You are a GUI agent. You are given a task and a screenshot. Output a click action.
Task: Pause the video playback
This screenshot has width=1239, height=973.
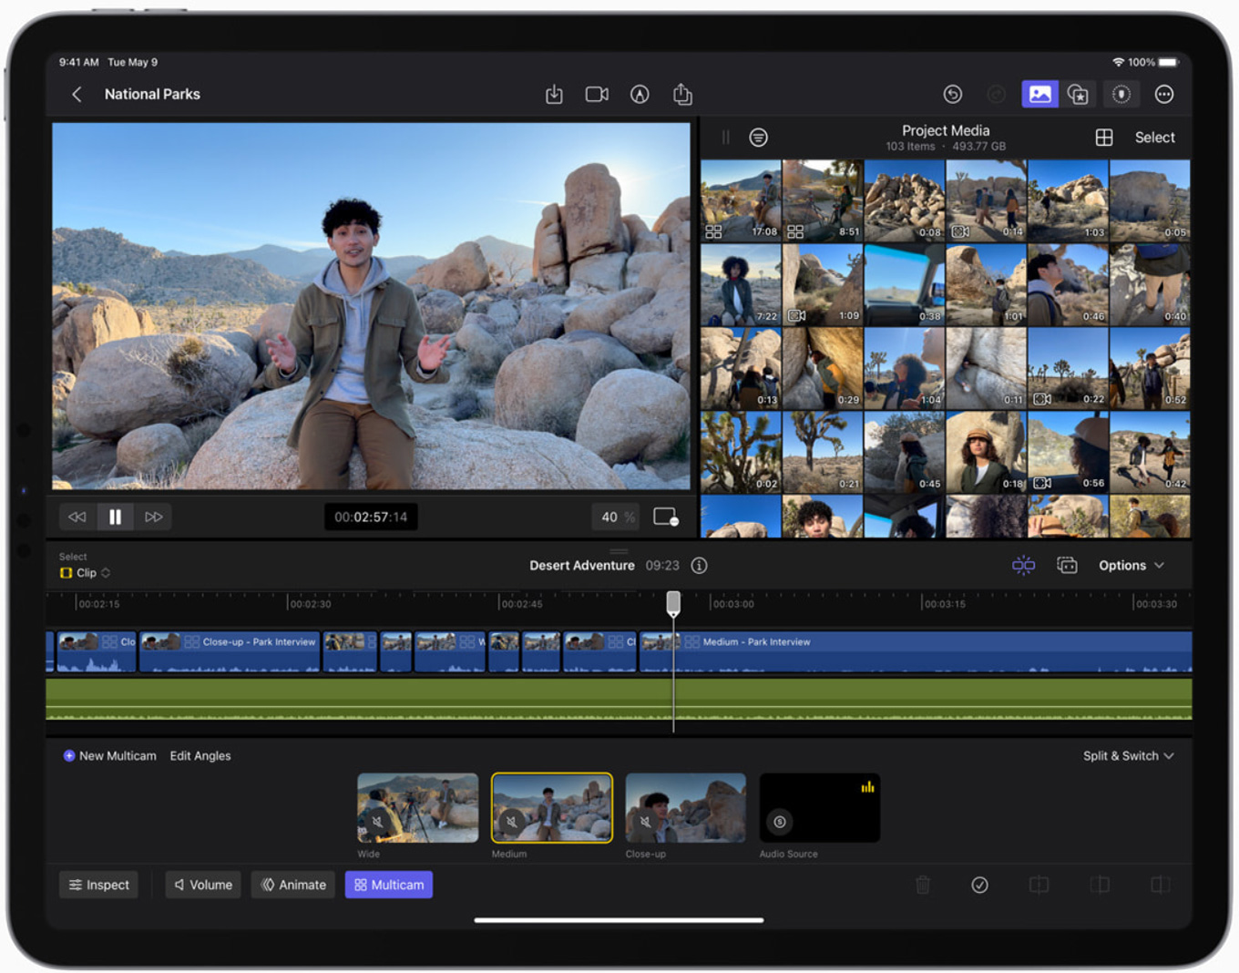point(115,517)
